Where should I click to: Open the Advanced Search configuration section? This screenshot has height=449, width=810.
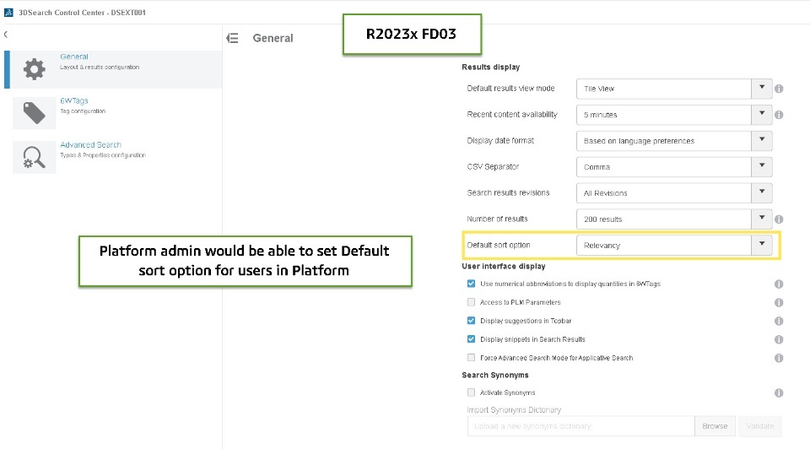tap(90, 145)
